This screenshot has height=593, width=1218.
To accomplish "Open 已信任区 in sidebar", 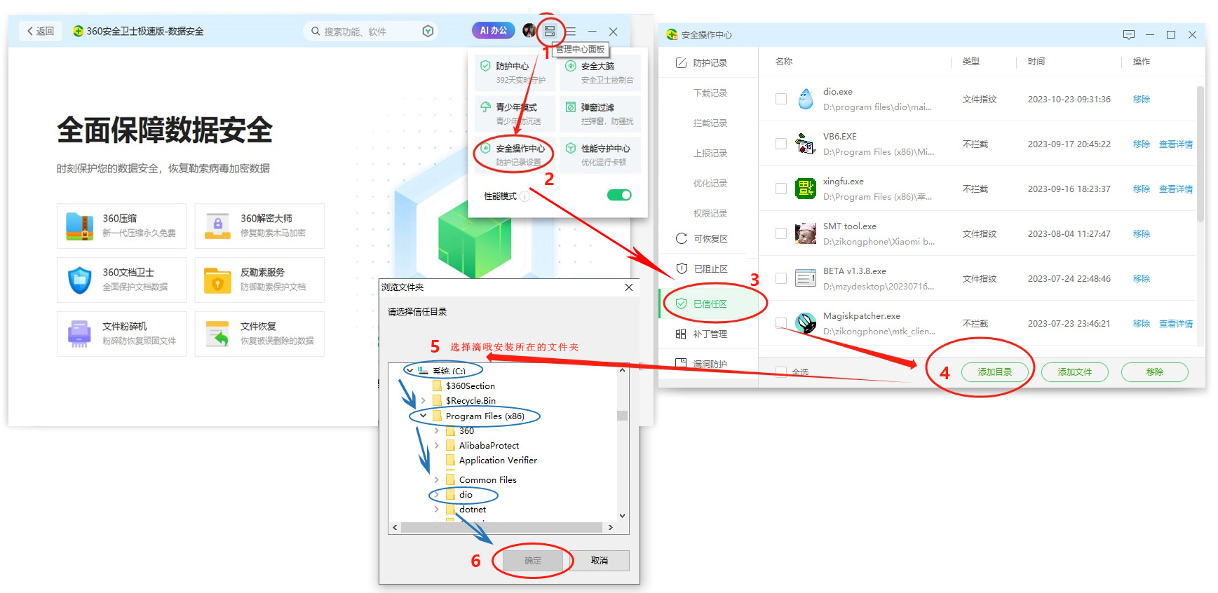I will click(x=708, y=304).
